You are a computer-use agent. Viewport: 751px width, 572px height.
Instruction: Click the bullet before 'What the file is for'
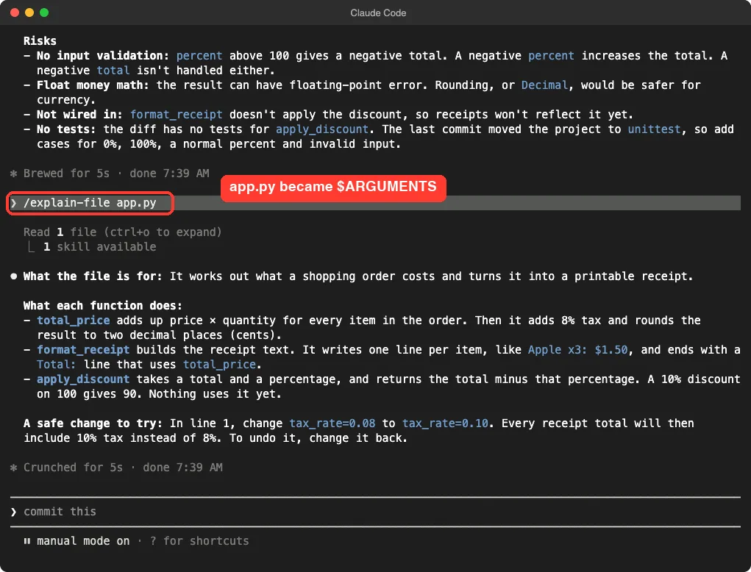coord(13,276)
